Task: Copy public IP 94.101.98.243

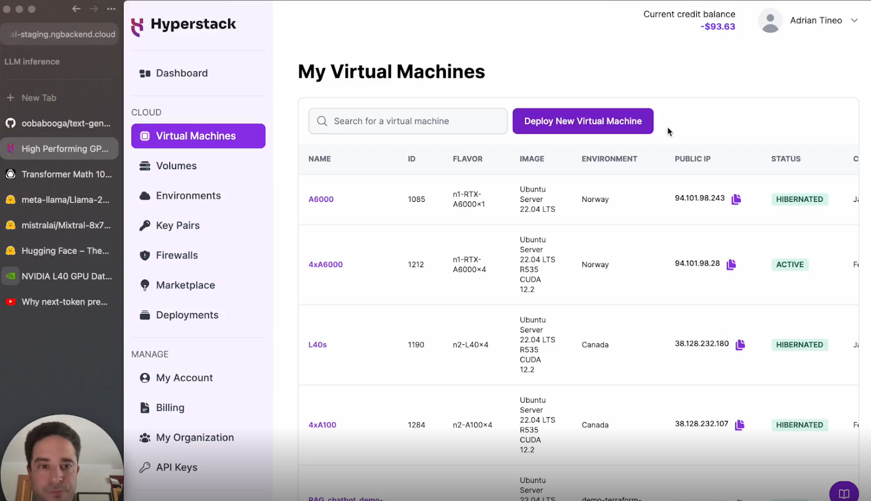Action: [736, 199]
